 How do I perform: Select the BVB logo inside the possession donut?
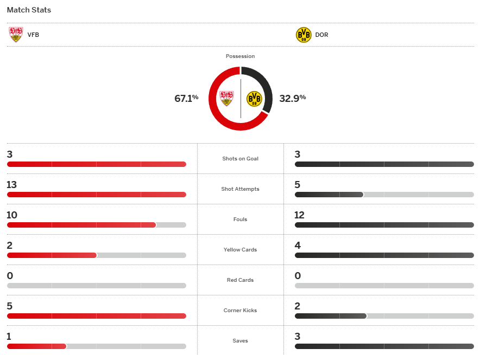pos(254,98)
